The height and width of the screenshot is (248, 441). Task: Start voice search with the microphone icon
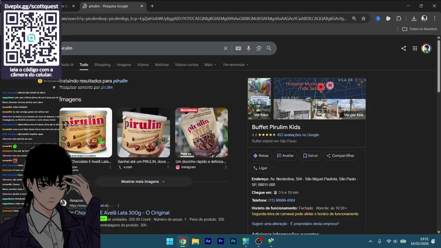pyautogui.click(x=248, y=48)
